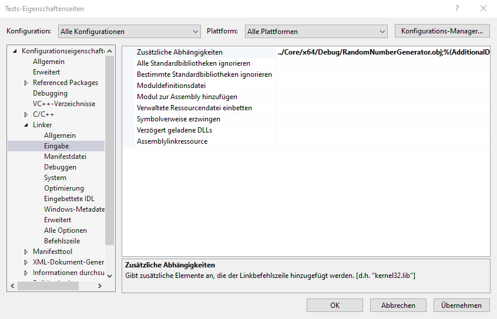Click the tree vertical scrollbar thumb
The image size is (497, 319).
pyautogui.click(x=110, y=150)
